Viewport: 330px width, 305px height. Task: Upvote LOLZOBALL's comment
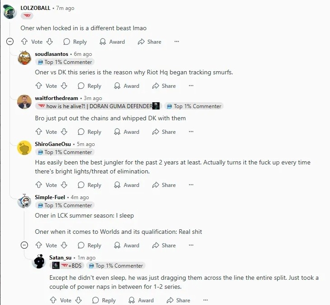(24, 41)
